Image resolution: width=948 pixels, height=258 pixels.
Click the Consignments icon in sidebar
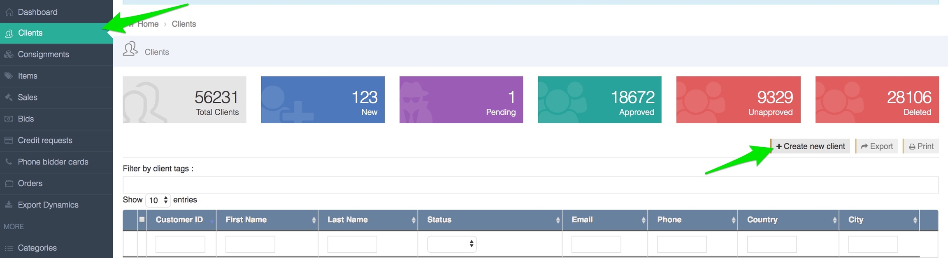9,55
